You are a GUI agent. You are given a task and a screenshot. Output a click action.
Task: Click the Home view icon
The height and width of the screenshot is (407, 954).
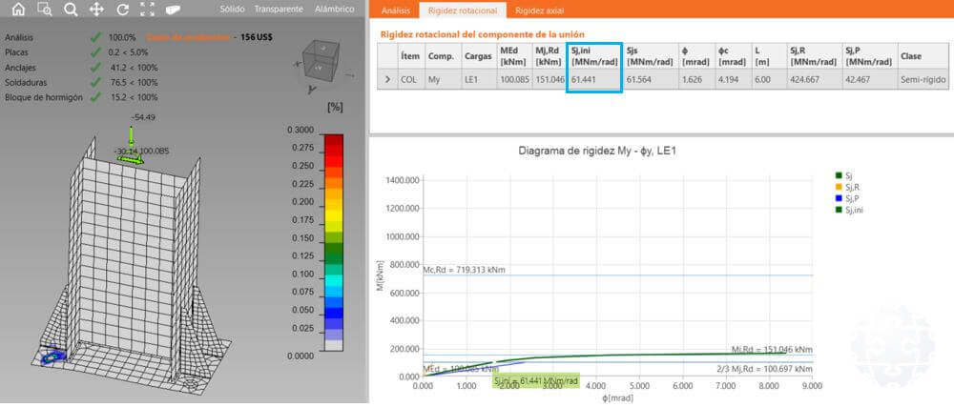tap(17, 9)
